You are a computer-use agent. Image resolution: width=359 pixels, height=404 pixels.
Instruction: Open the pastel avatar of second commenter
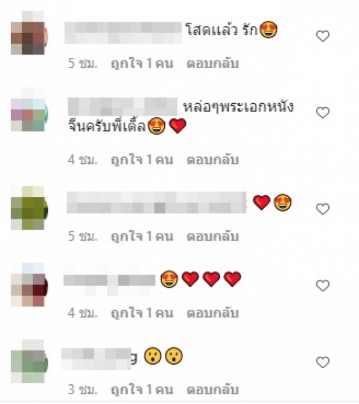29,110
